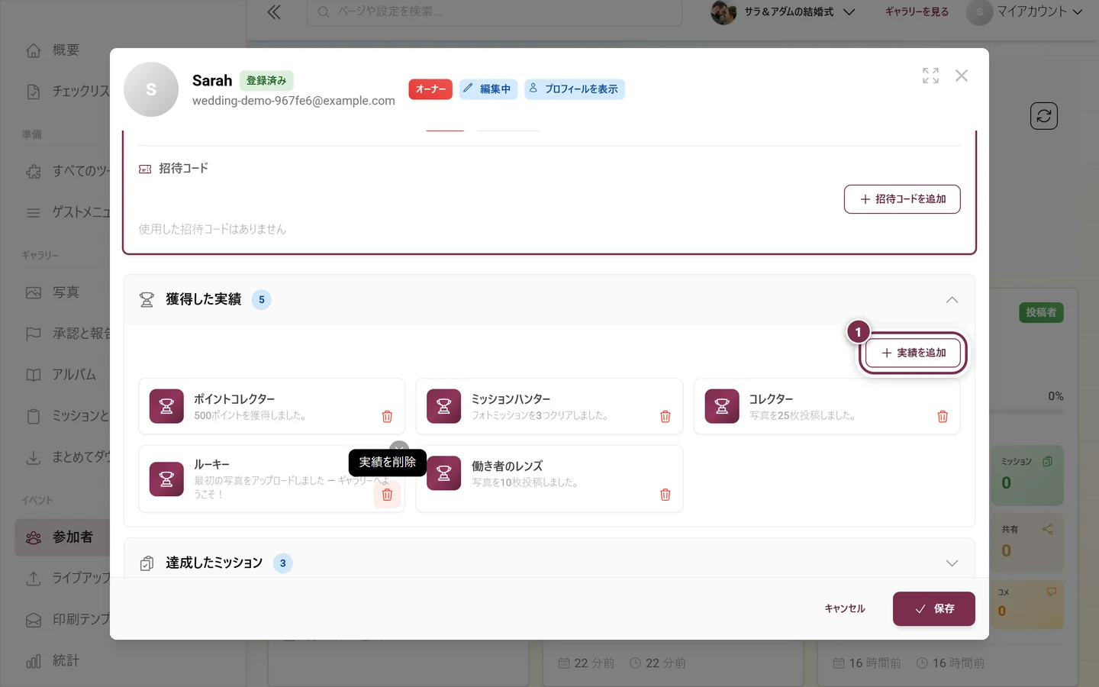Open 概要 in the sidebar
The width and height of the screenshot is (1099, 687).
[66, 50]
